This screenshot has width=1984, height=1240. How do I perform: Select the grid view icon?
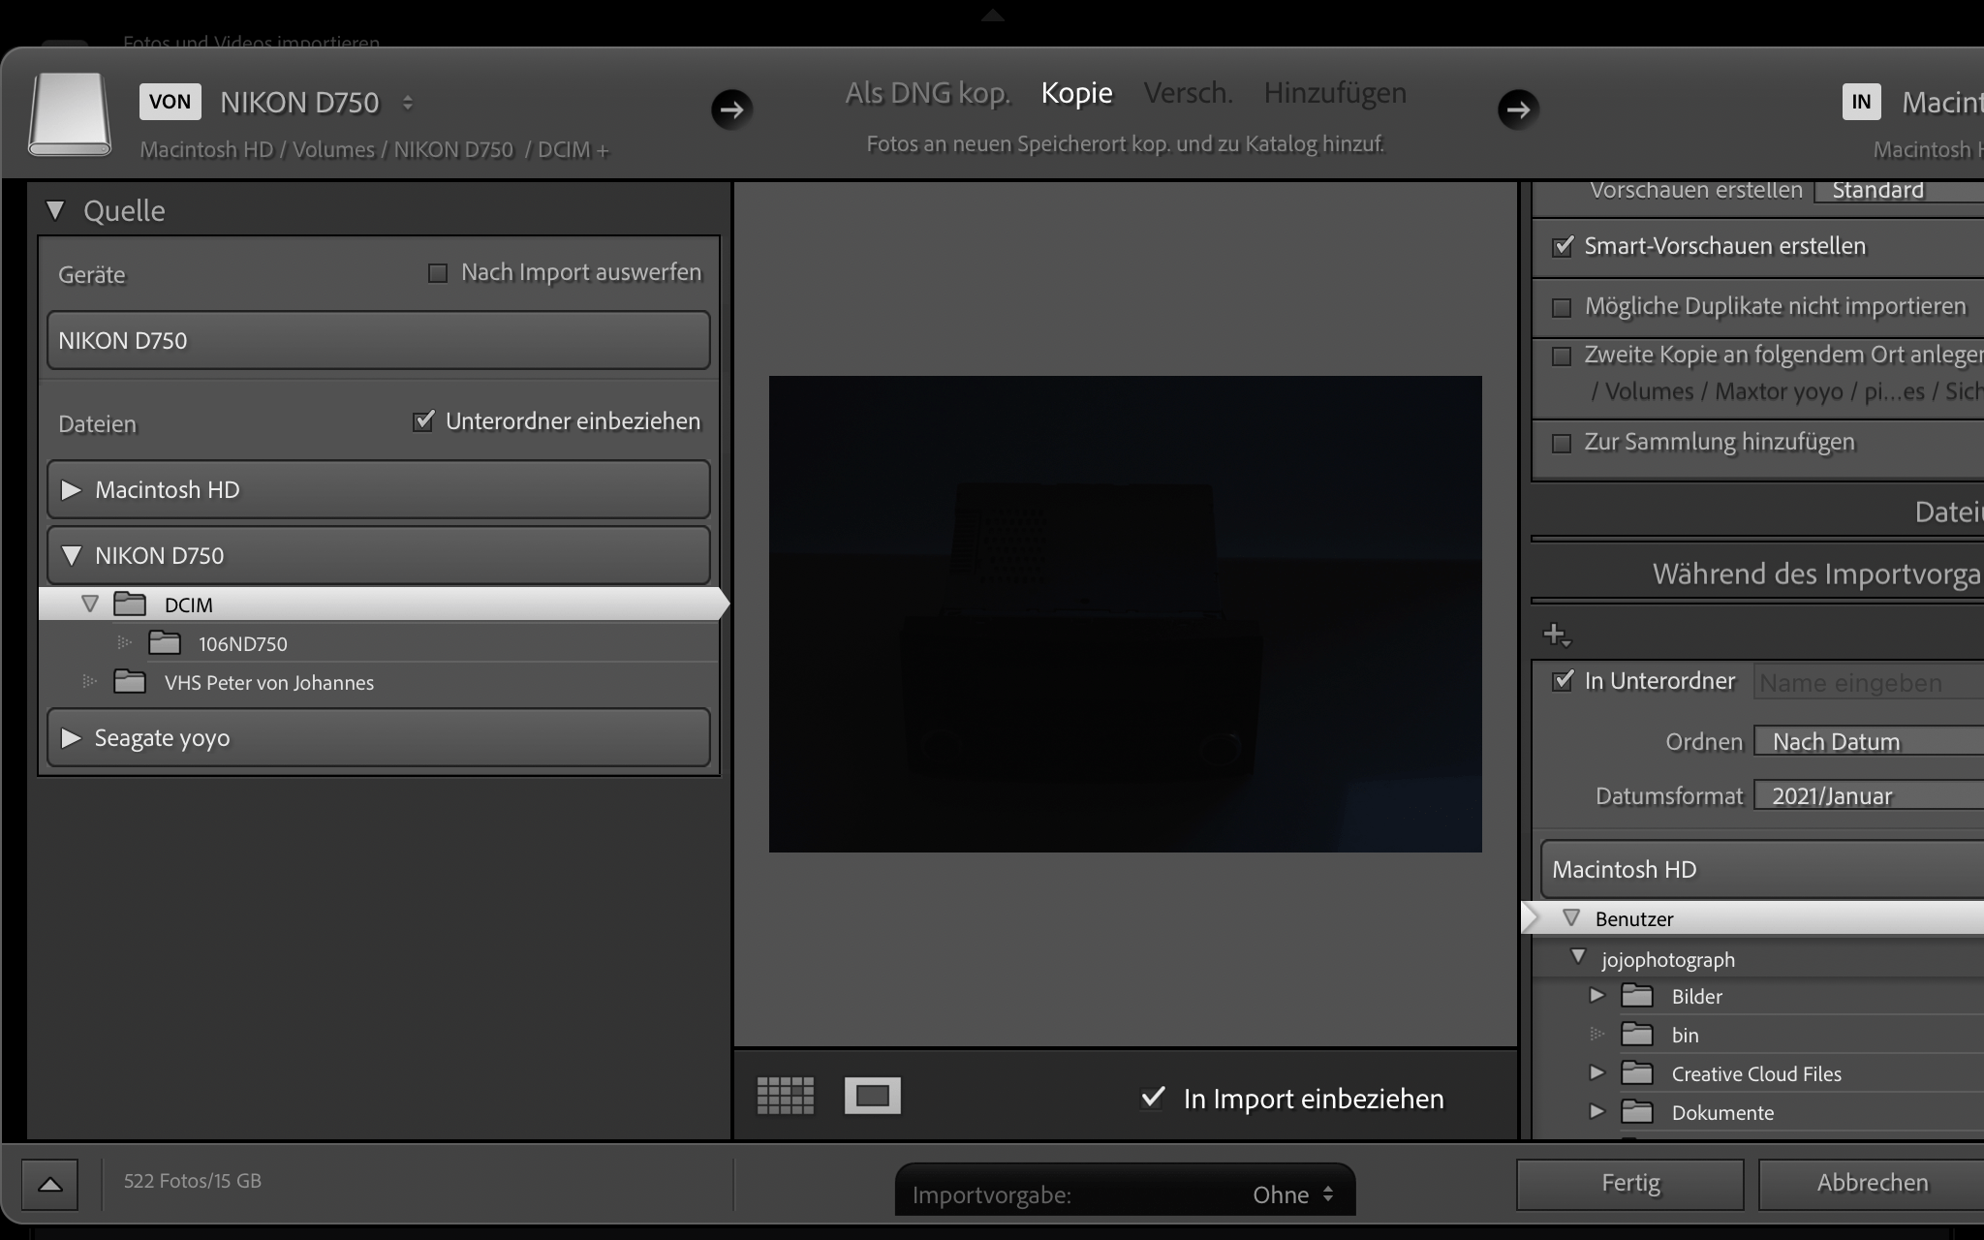click(785, 1096)
